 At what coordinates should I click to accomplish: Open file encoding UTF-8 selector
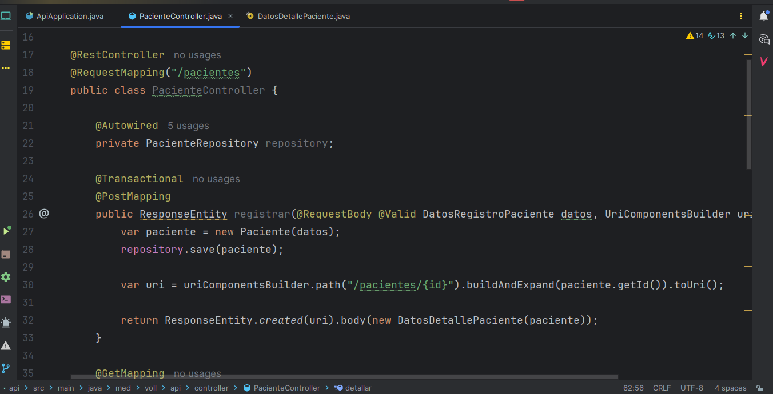(692, 388)
